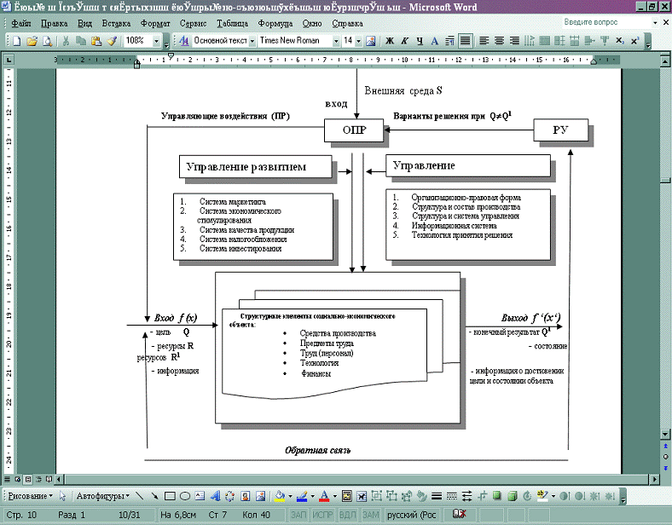The height and width of the screenshot is (525, 672).
Task: Click the Cut scissors icon
Action: pyautogui.click(x=67, y=41)
